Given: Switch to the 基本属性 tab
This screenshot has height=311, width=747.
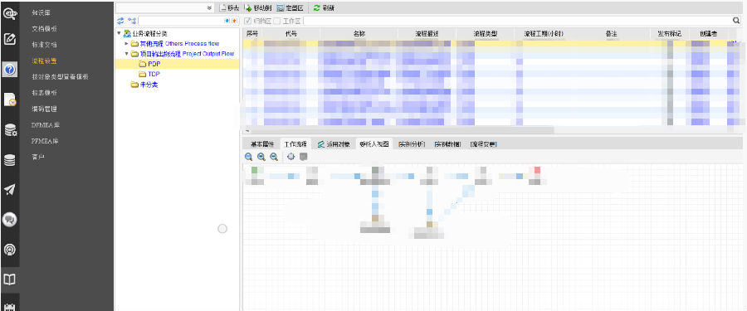Looking at the screenshot, I should pyautogui.click(x=262, y=143).
